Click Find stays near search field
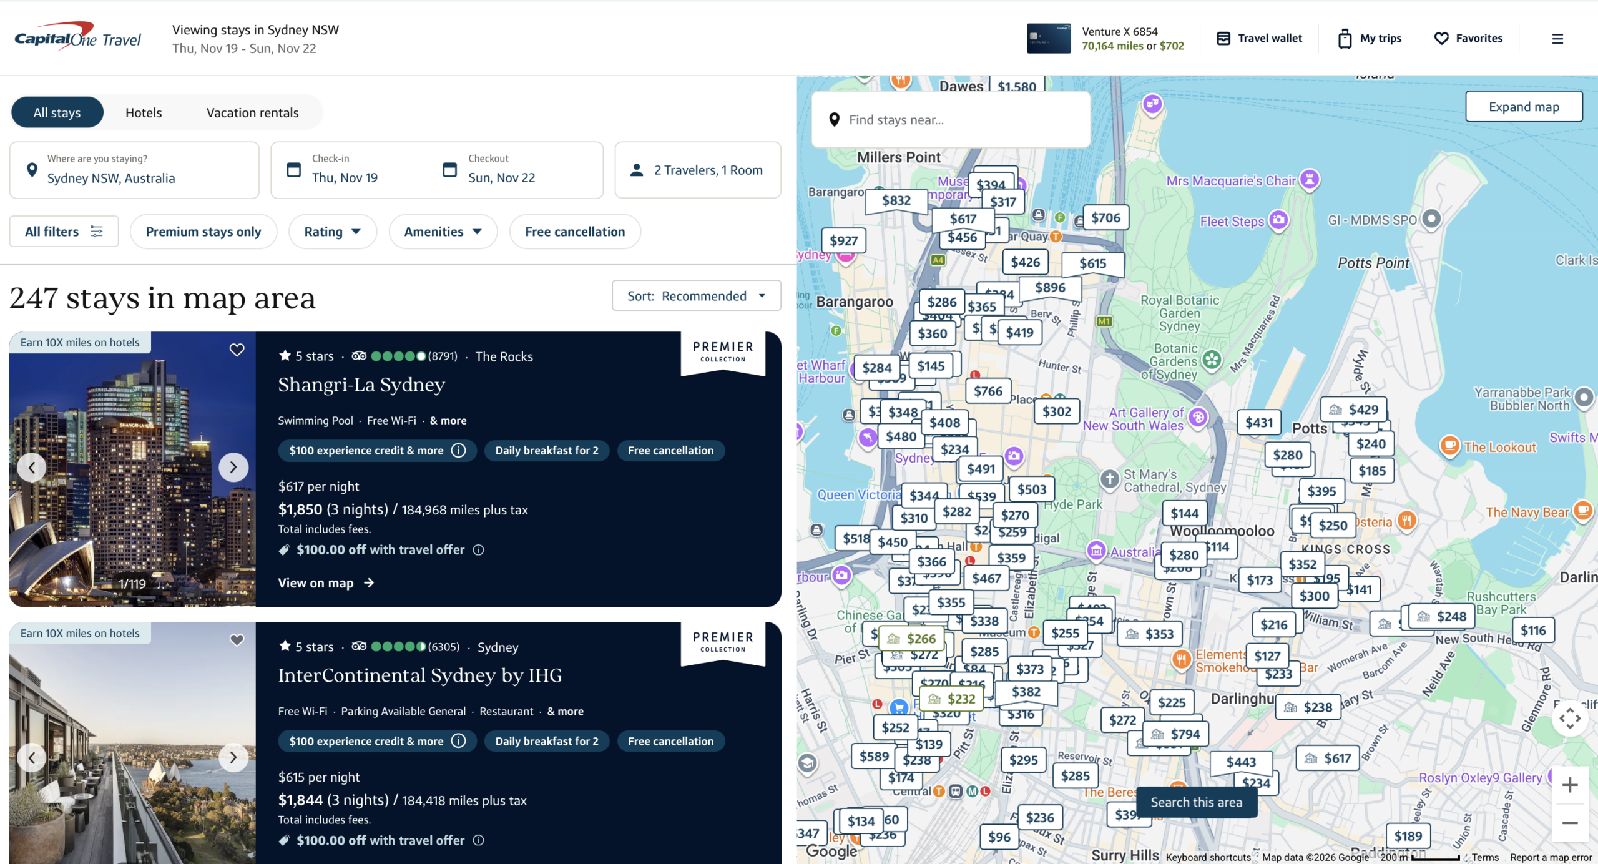Screen dimensions: 1598x864 [951, 120]
